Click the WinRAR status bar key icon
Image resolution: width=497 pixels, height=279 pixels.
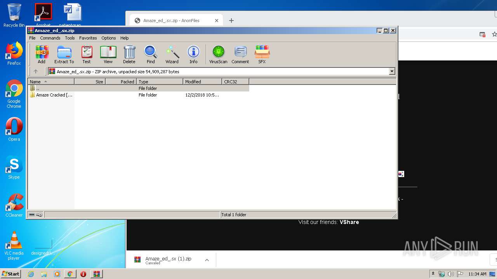click(39, 215)
